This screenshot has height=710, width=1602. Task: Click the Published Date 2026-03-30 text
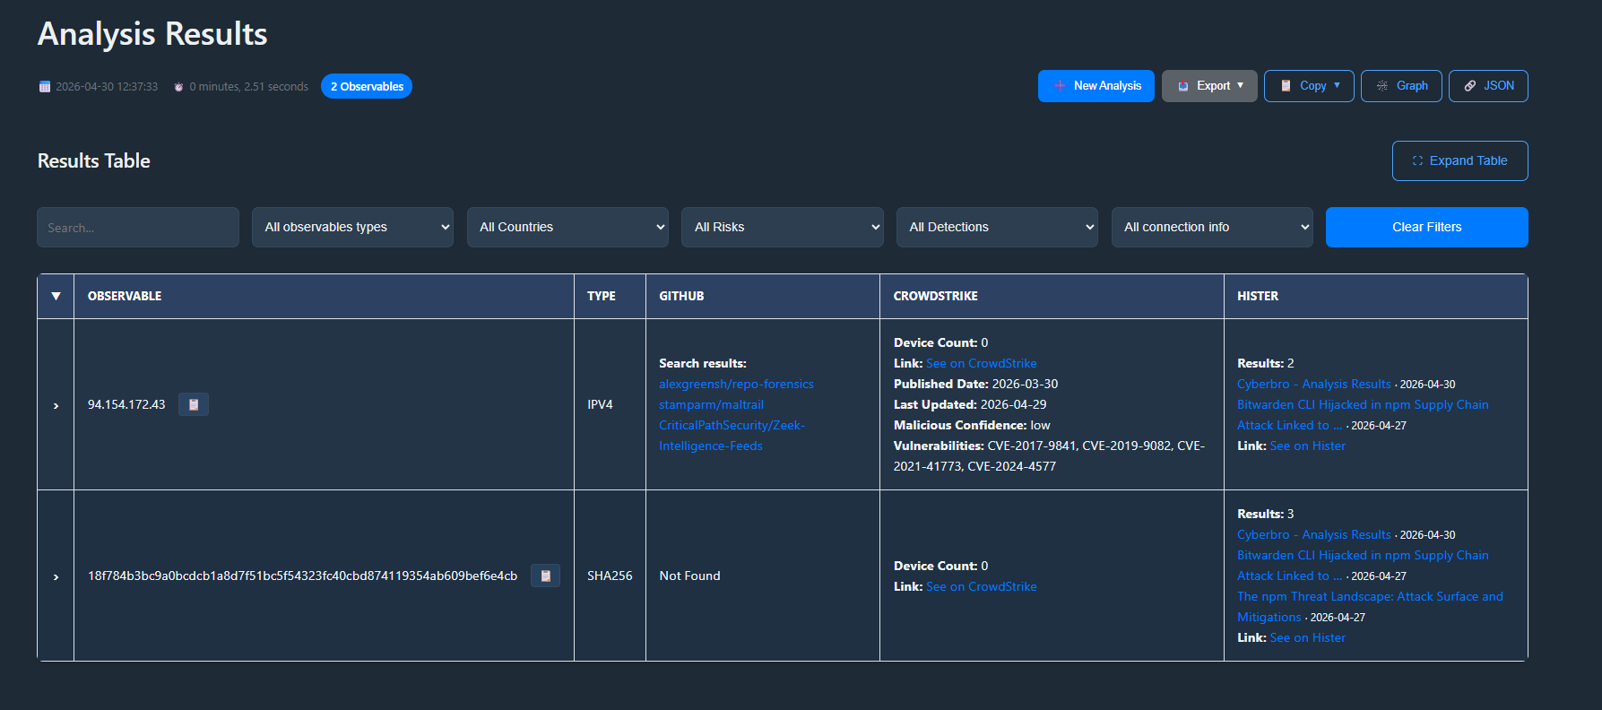(975, 384)
